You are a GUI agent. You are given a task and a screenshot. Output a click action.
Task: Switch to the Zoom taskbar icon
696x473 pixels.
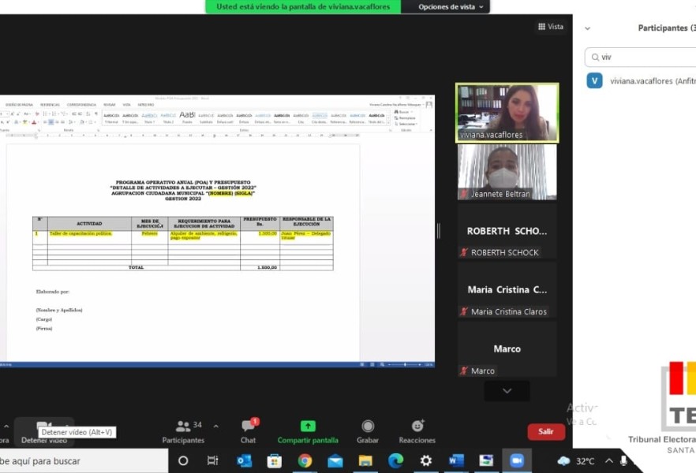tap(517, 460)
